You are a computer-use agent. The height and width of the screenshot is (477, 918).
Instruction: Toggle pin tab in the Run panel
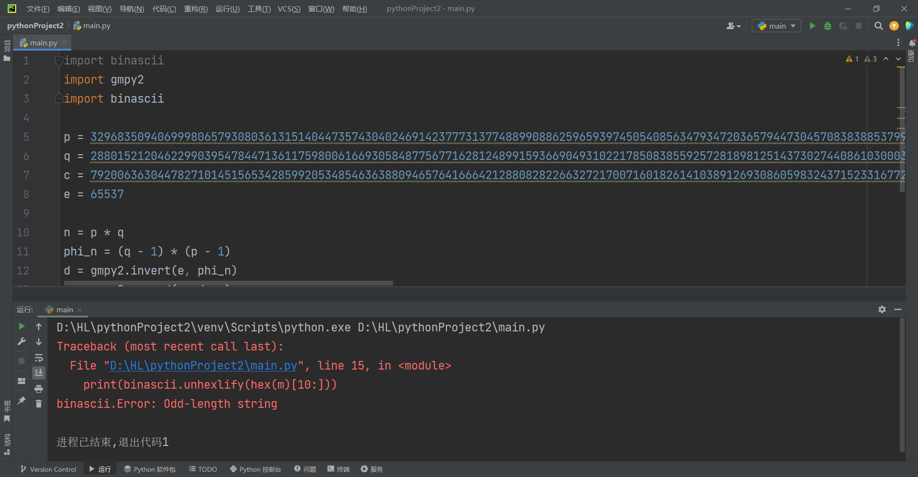tap(22, 401)
